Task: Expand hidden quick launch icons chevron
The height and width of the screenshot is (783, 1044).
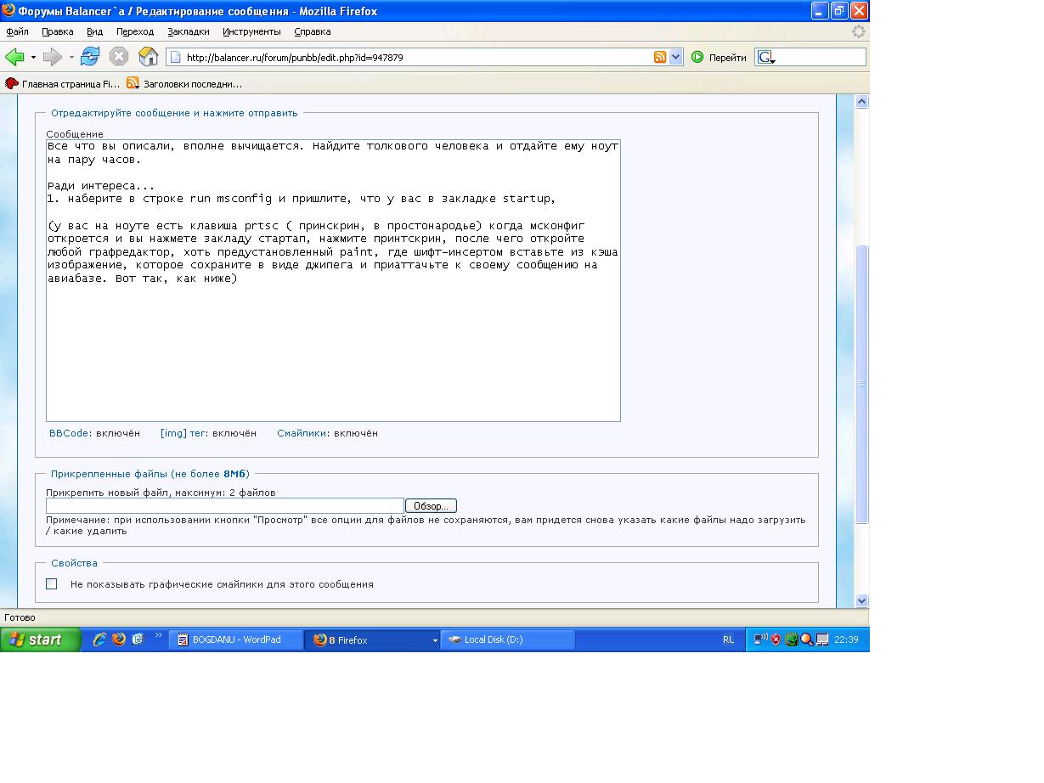Action: point(159,635)
